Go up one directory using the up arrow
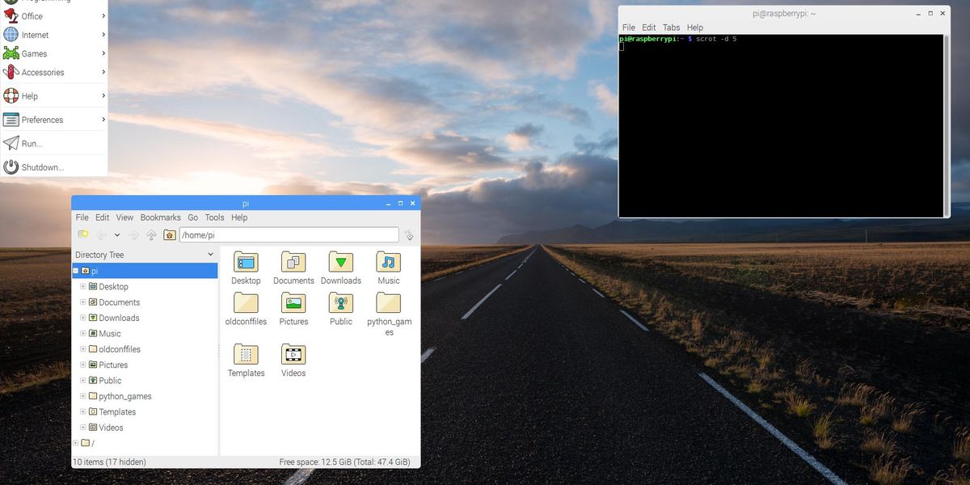The width and height of the screenshot is (970, 485). pyautogui.click(x=151, y=234)
